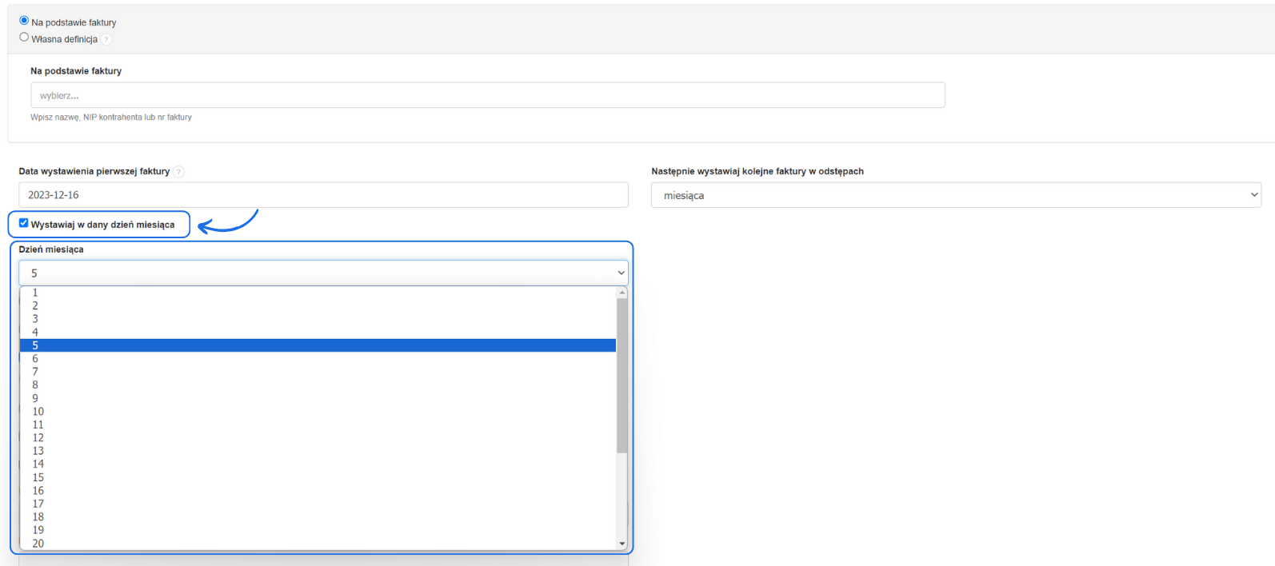This screenshot has width=1275, height=566.
Task: Click the invoice search field 'wybierz...'
Action: [x=487, y=95]
